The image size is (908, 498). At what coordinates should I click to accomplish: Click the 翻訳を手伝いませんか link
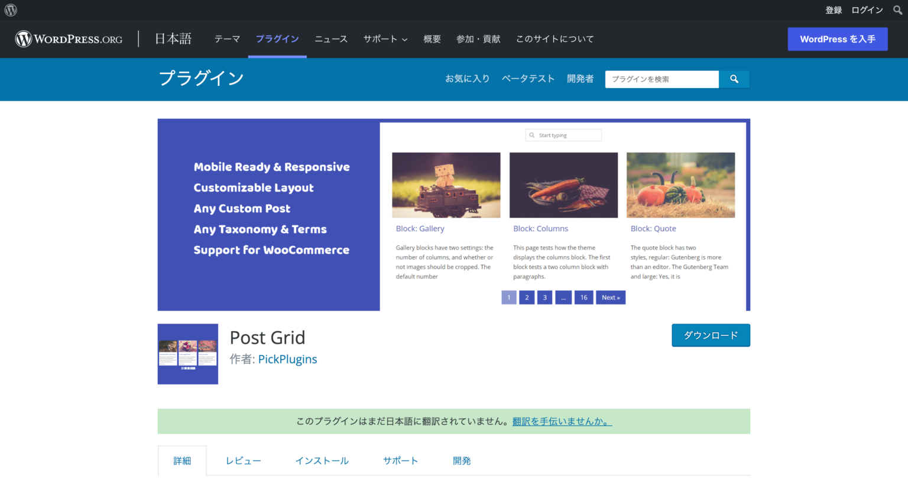pos(560,421)
